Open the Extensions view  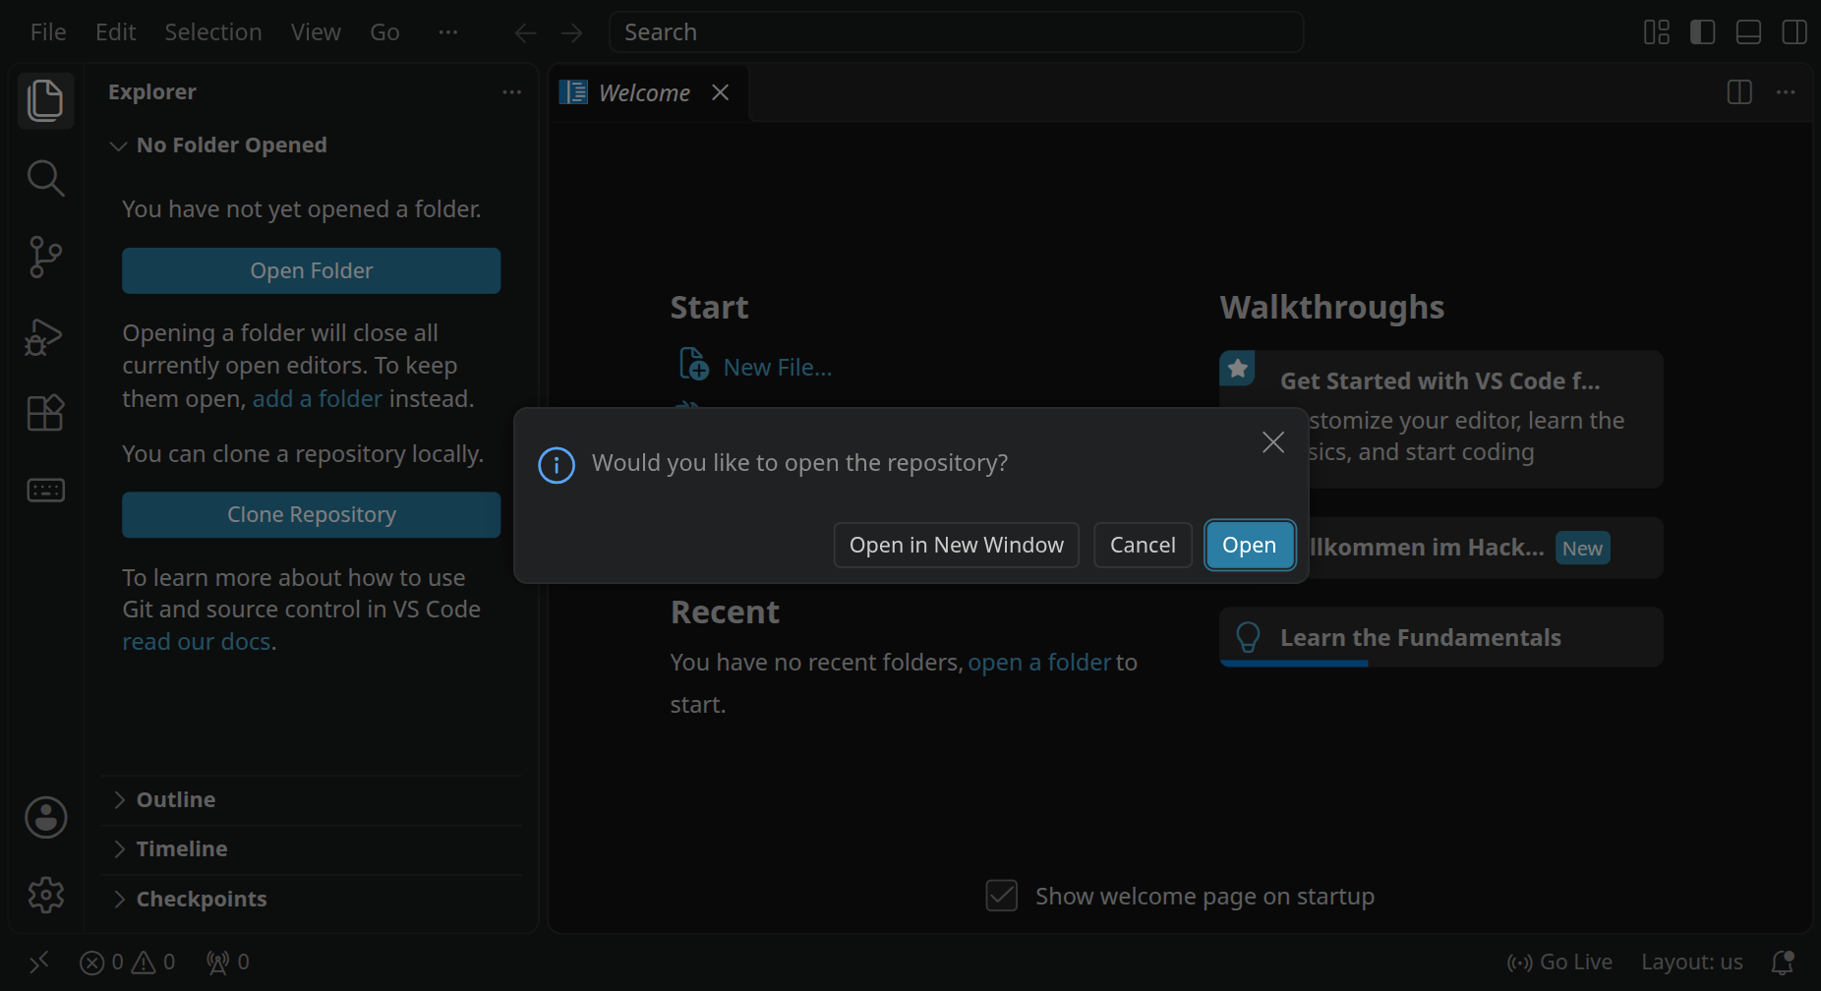pos(45,412)
